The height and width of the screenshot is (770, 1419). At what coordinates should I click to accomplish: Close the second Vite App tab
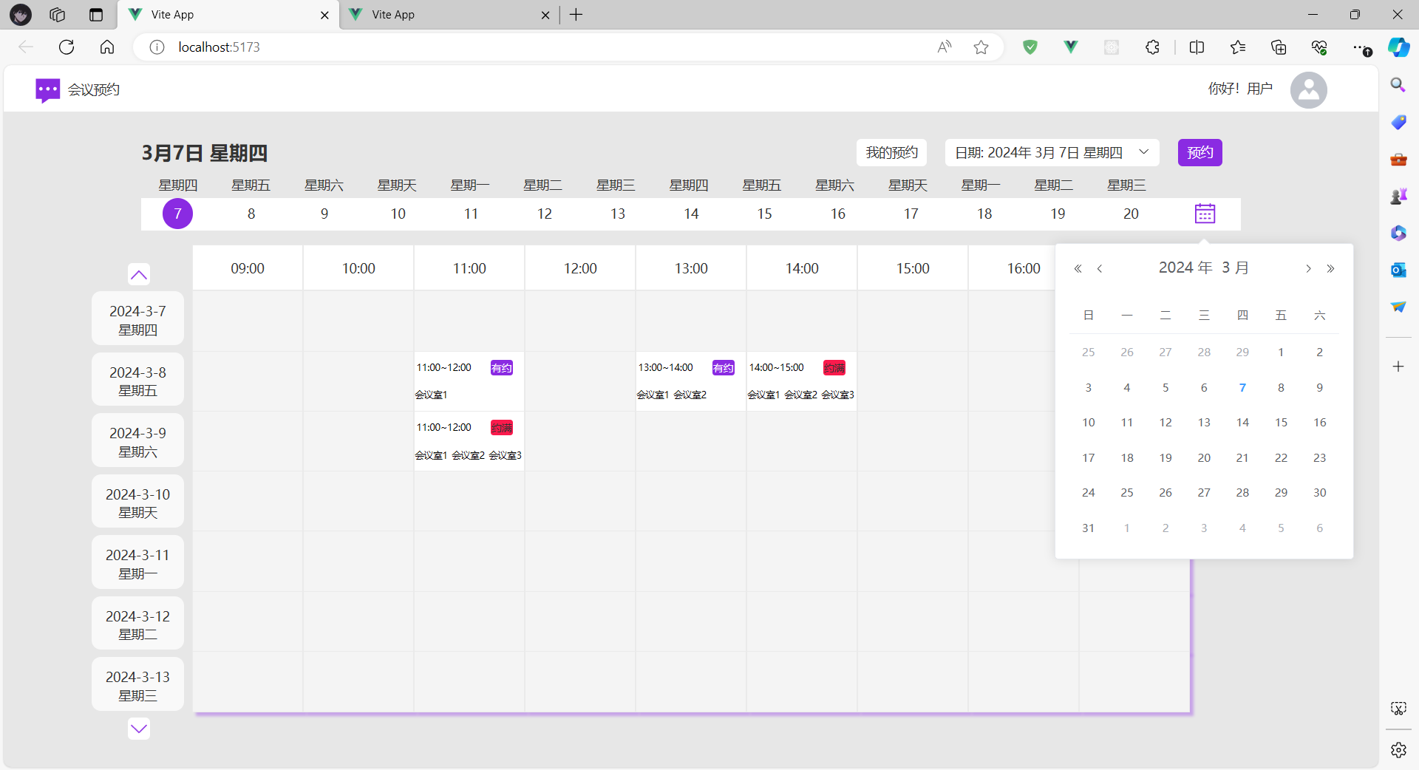pyautogui.click(x=545, y=15)
